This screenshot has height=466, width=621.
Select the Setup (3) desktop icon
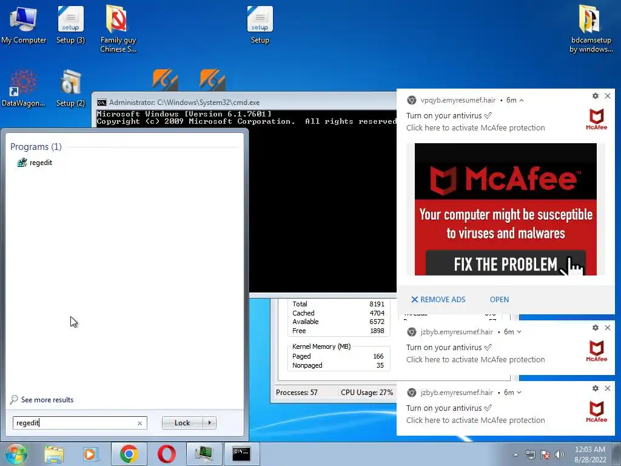point(70,25)
